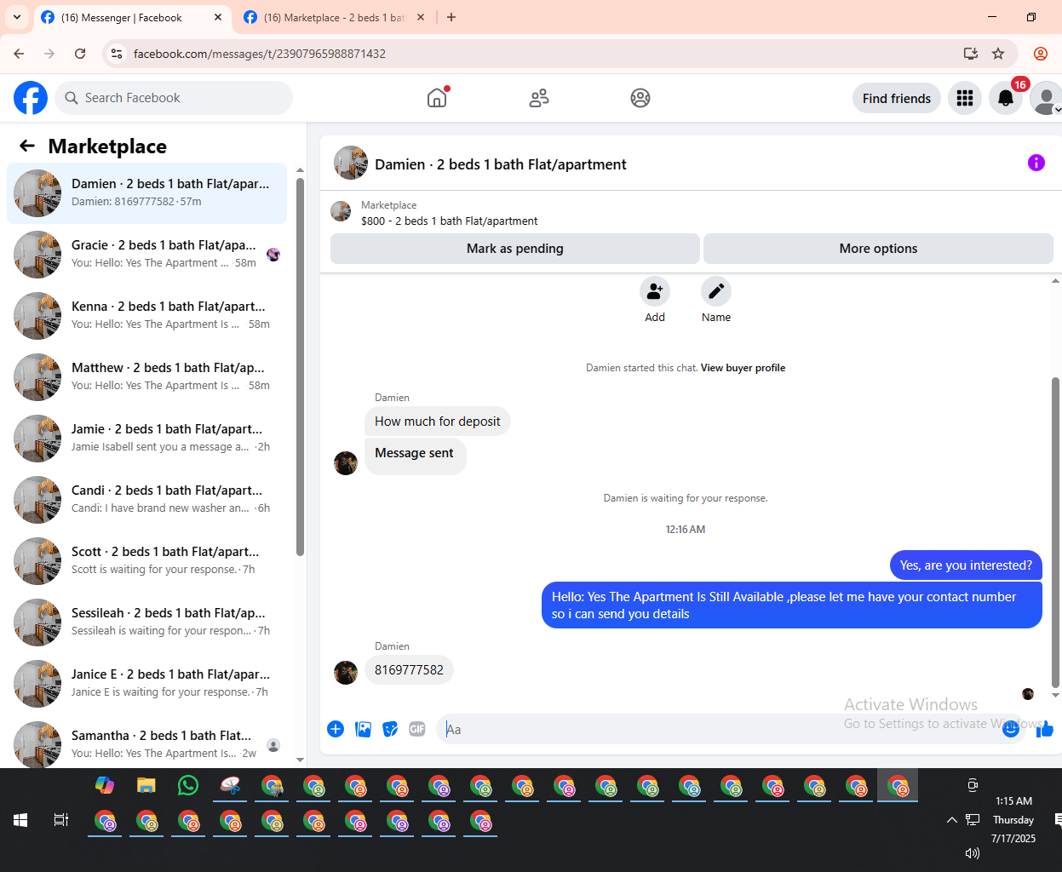Open File Explorer from the taskbar

click(146, 785)
